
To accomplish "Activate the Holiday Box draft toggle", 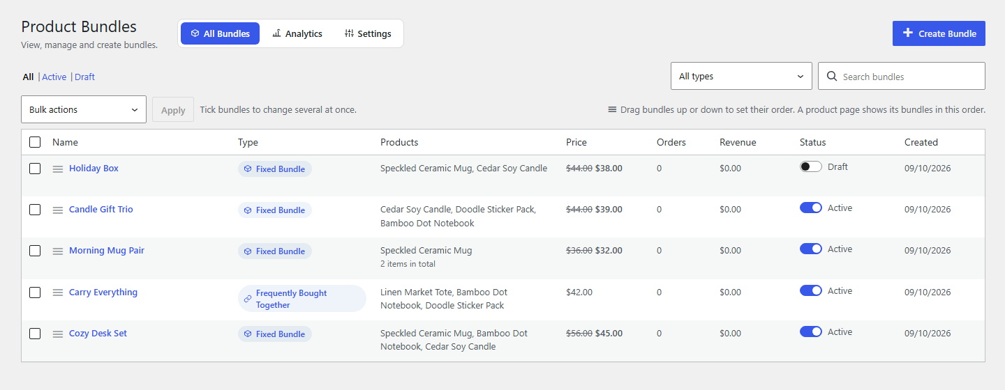I will tap(811, 166).
